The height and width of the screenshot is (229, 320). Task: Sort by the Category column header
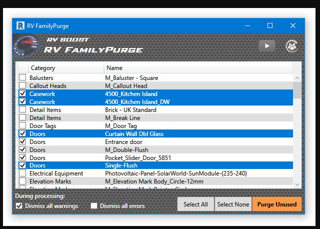[66, 68]
